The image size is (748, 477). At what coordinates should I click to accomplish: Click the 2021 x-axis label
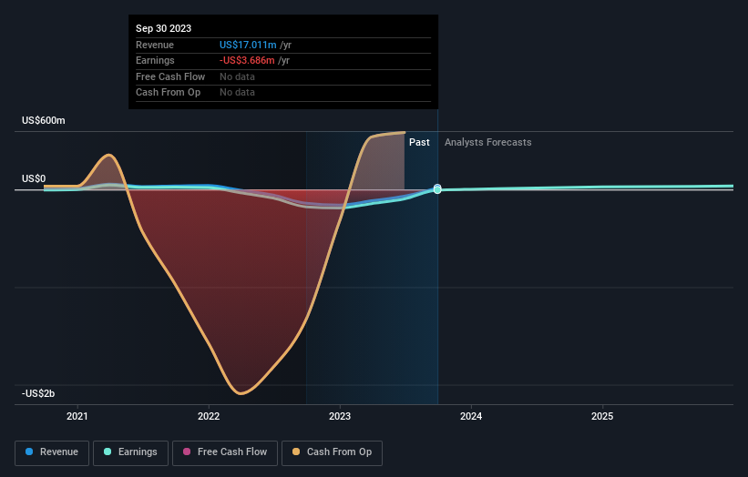point(77,416)
